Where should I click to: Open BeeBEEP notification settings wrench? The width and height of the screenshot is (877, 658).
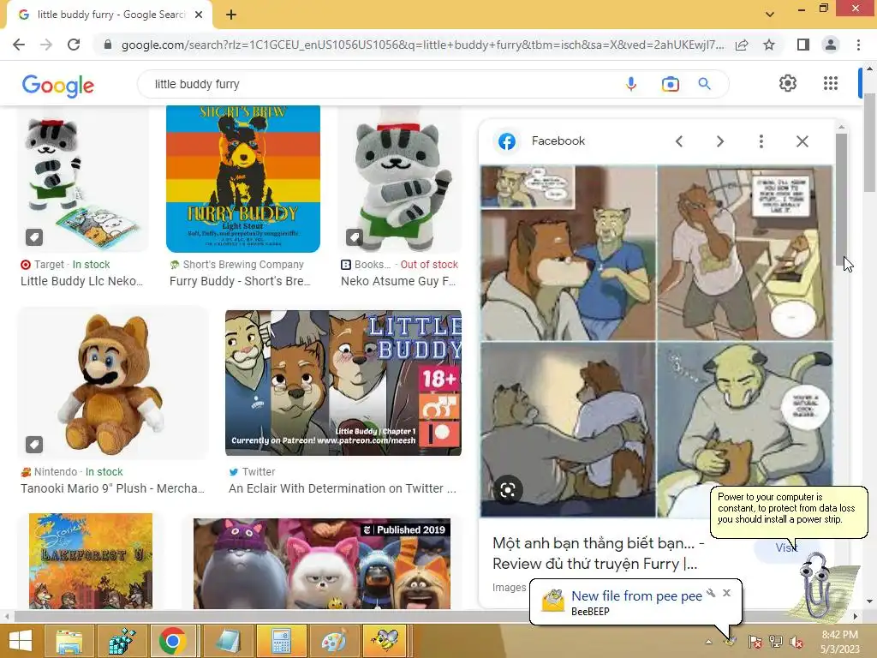(712, 593)
